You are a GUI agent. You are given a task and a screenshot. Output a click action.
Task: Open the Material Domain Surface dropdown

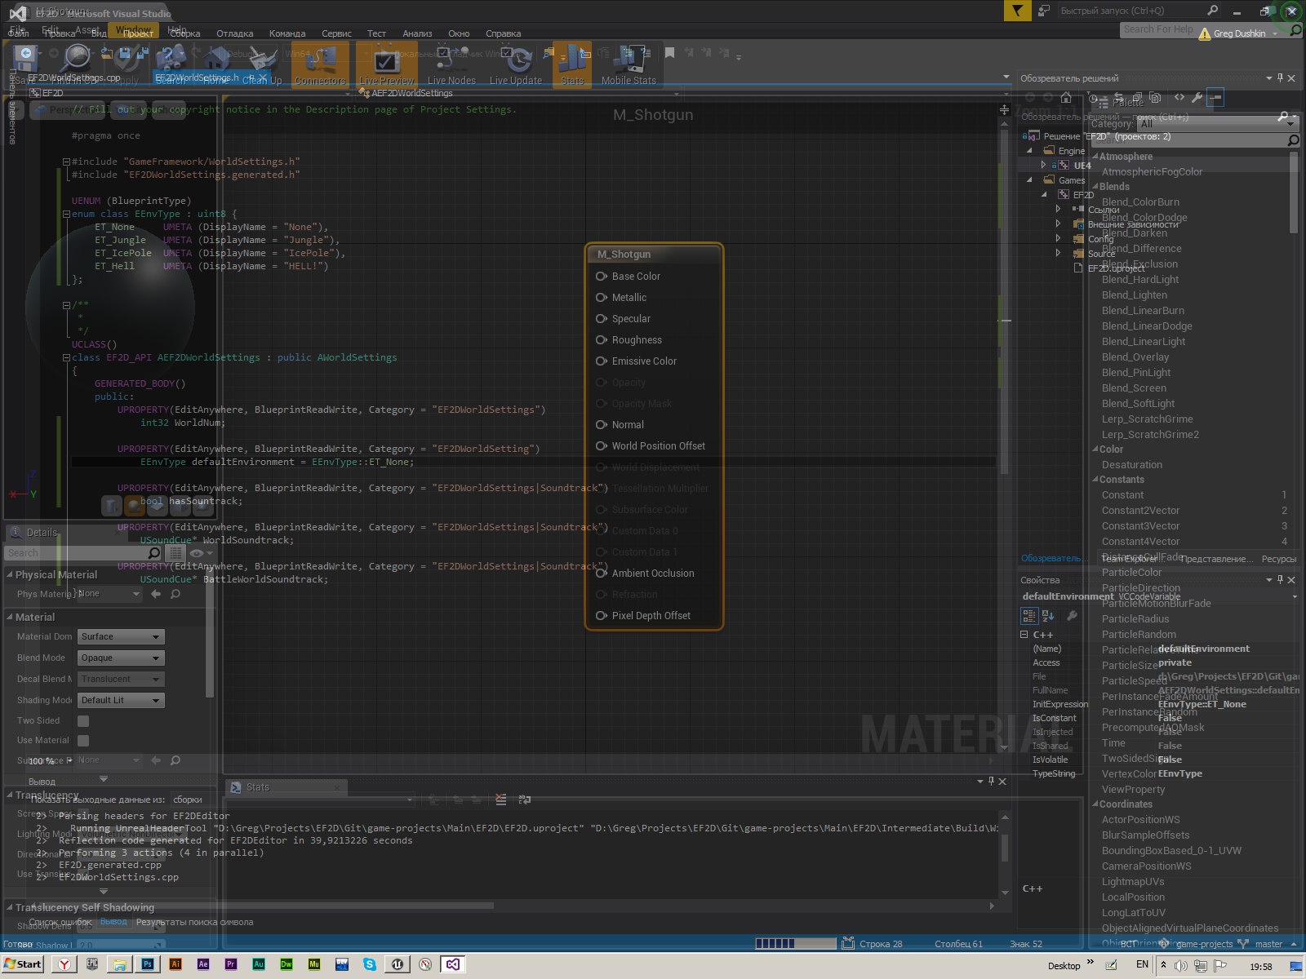click(122, 637)
